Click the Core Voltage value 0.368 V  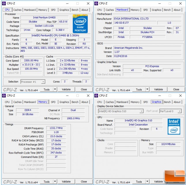click(60, 30)
